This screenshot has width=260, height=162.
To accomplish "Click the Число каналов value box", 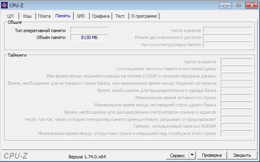I will pos(227,30).
